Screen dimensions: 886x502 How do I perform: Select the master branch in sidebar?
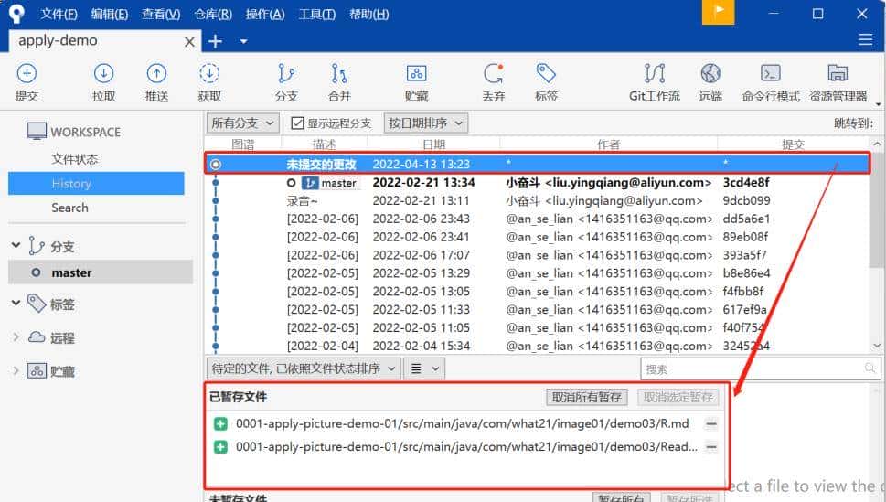101,272
